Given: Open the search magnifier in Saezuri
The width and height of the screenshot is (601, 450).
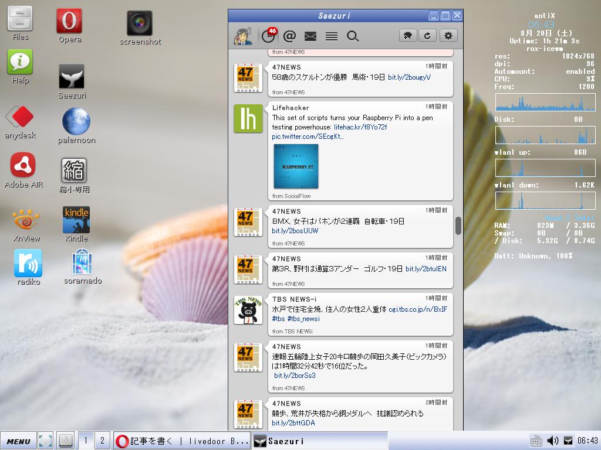Looking at the screenshot, I should pos(353,36).
